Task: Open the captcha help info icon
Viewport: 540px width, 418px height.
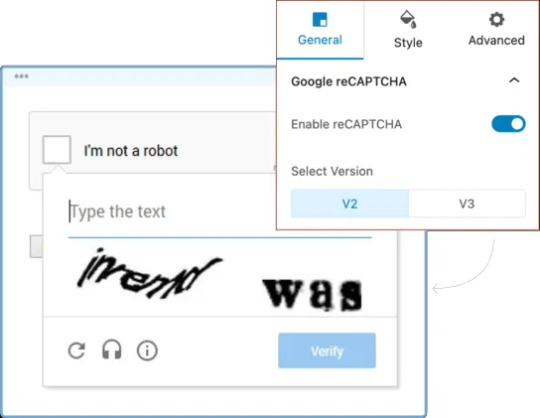Action: [x=147, y=350]
